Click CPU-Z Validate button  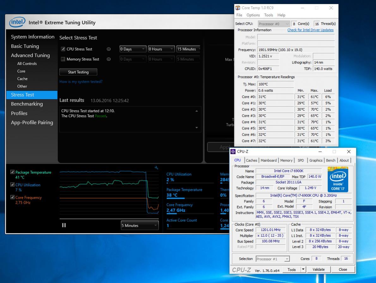click(x=318, y=270)
